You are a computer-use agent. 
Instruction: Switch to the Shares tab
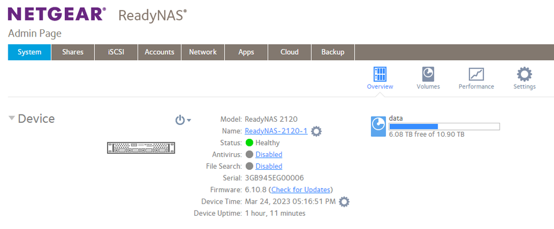click(73, 52)
